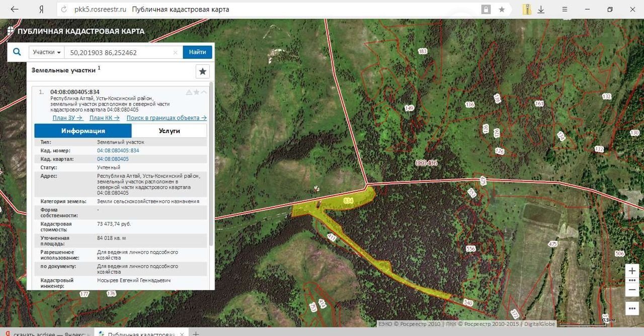Open the Участки search type dropdown
This screenshot has width=644, height=336.
coord(47,52)
